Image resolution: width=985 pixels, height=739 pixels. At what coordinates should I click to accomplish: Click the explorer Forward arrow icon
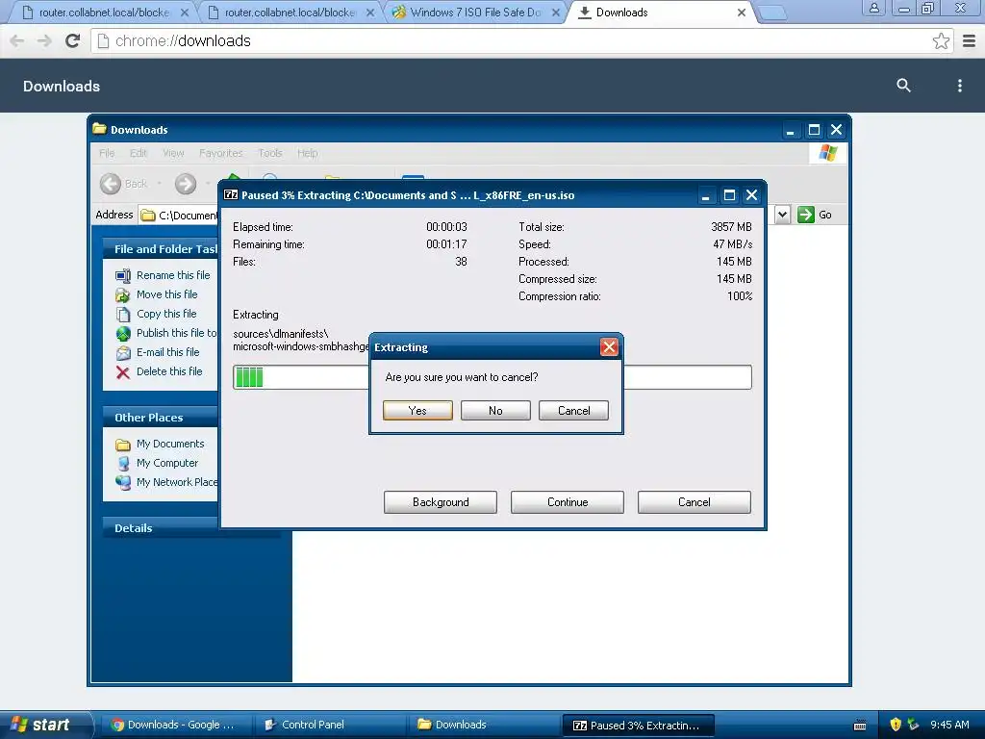coord(186,184)
